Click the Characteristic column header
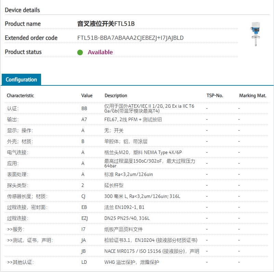This screenshot has width=274, height=272. (x=21, y=96)
